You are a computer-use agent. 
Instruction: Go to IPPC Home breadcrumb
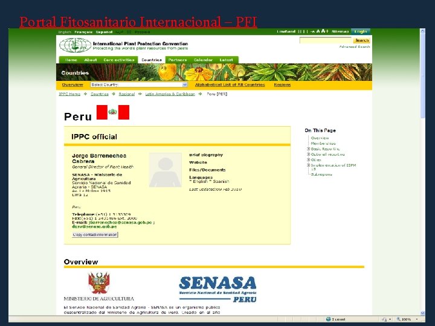coord(69,94)
